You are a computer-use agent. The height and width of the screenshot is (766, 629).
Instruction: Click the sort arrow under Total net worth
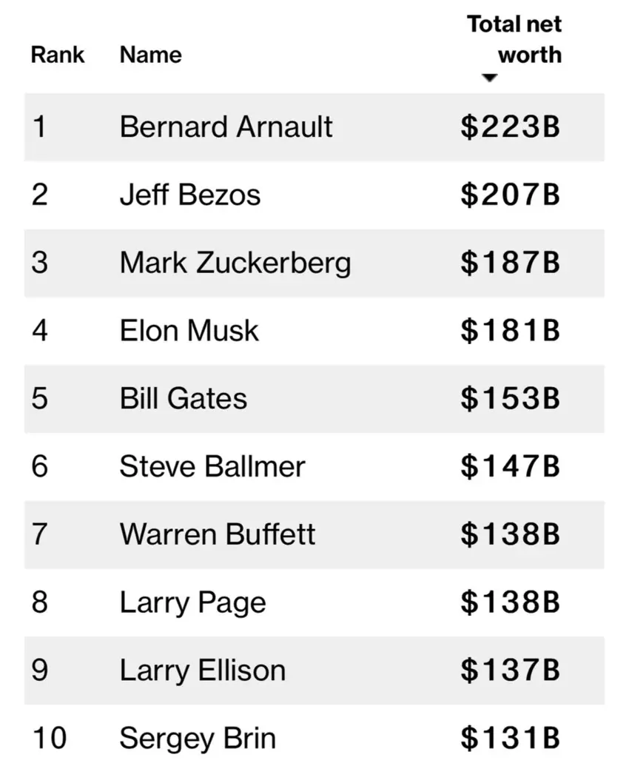click(488, 78)
